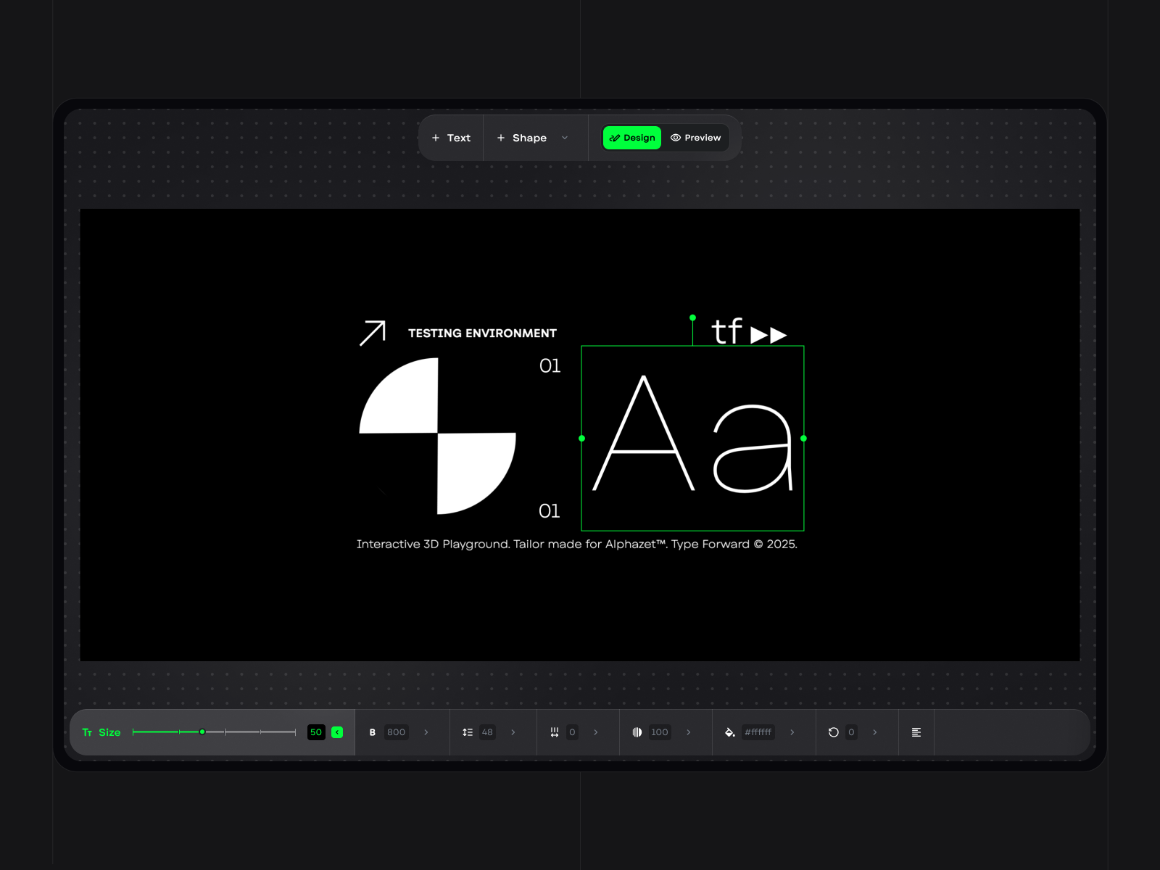
Task: Select the diagonal arrow graphic on canvas
Action: 373,333
